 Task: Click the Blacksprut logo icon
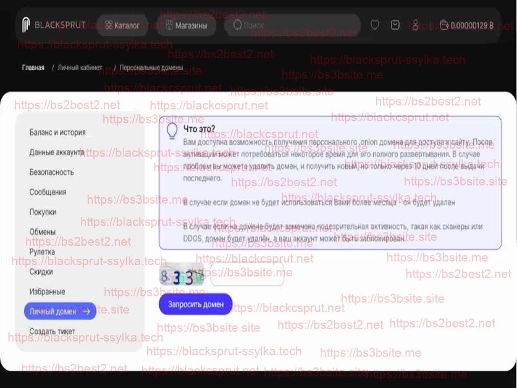click(26, 25)
